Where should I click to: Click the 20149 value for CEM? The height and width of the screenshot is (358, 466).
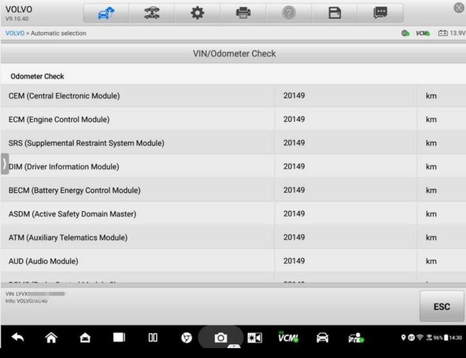294,96
